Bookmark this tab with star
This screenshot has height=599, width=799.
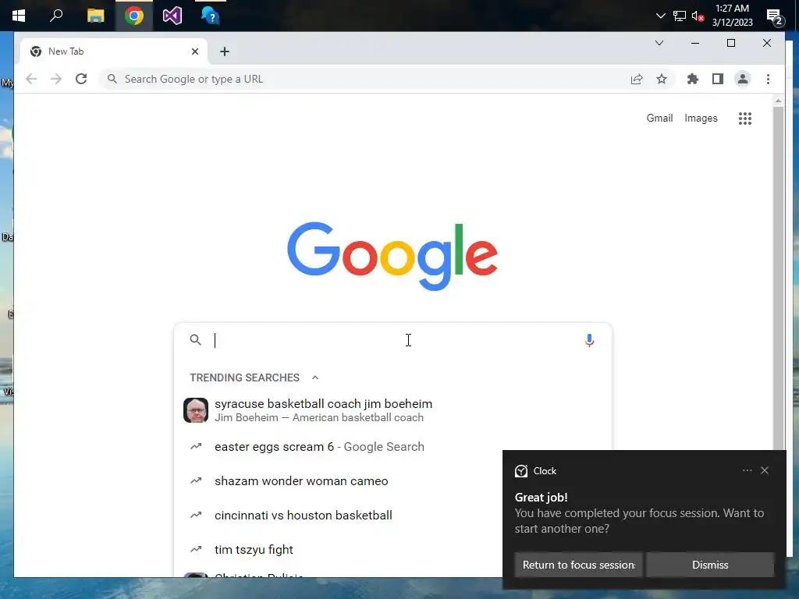pos(662,79)
